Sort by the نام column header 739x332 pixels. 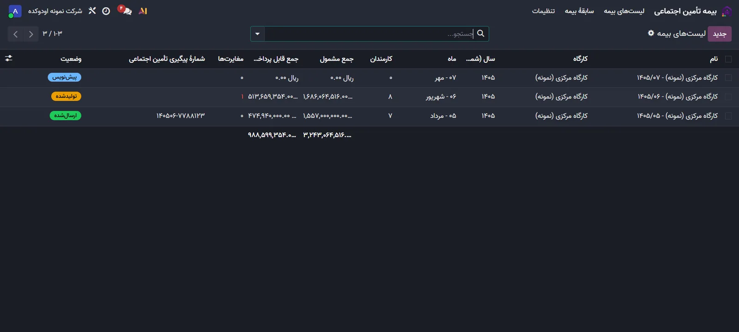(714, 59)
